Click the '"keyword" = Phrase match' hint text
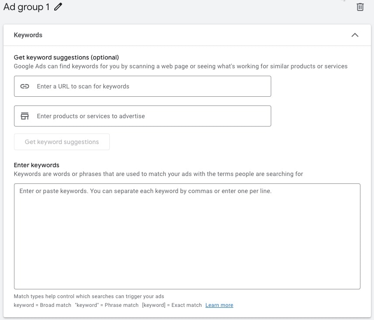374x320 pixels. click(107, 305)
